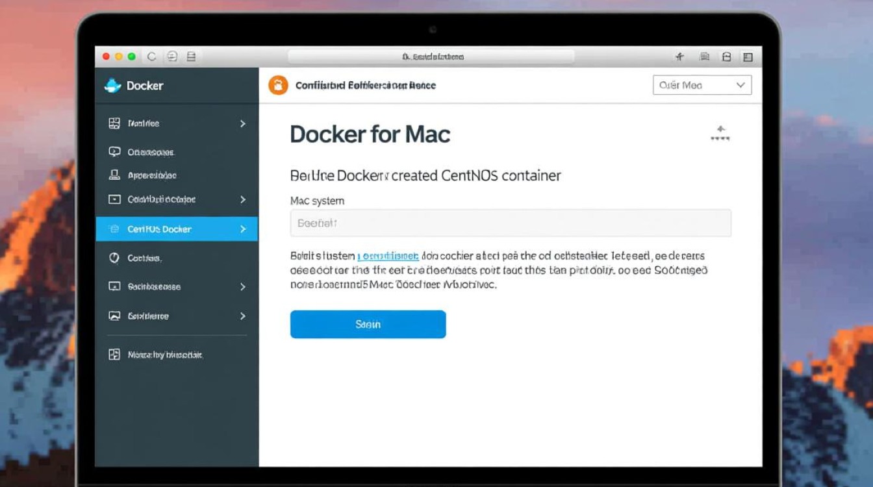Click the Docker whale logo in sidebar

tap(113, 85)
